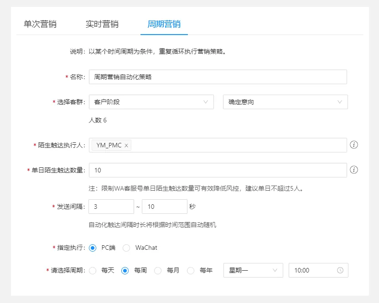Choose the 每周 period option

125,271
